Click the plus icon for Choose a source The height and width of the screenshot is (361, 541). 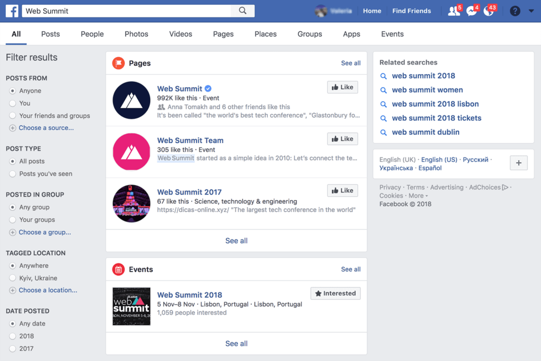(x=13, y=128)
